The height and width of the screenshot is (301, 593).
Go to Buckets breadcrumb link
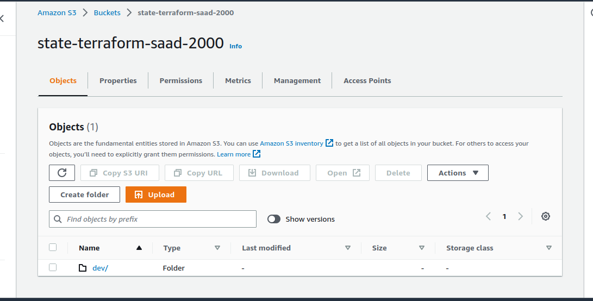[x=107, y=12]
